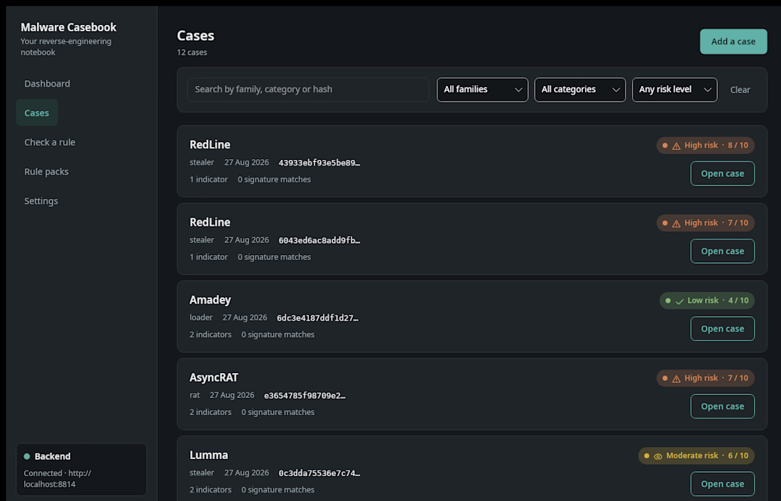Click the hash 0c3dda75536e7c74…

(319, 473)
